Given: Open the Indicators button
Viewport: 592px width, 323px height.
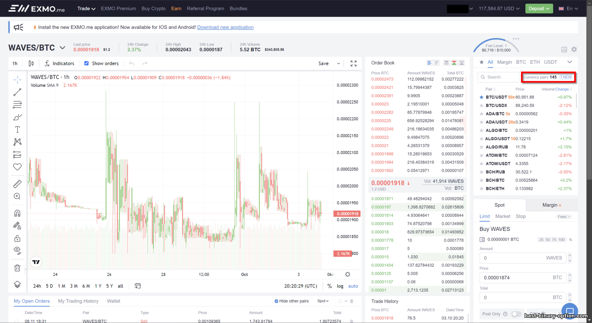Looking at the screenshot, I should (x=60, y=63).
